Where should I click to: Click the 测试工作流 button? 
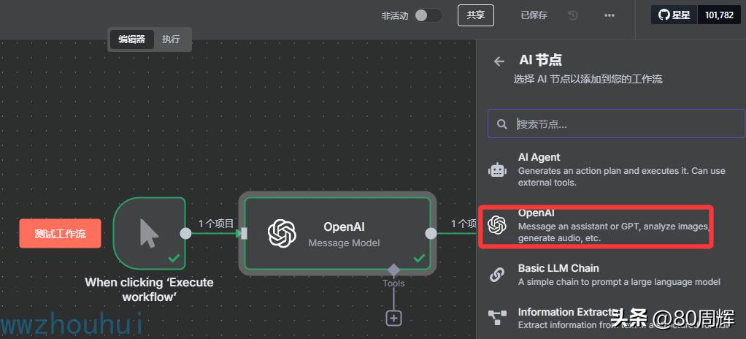60,233
